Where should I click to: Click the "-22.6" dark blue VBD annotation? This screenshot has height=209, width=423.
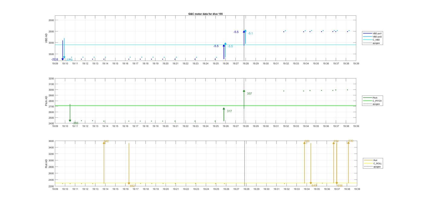point(55,59)
